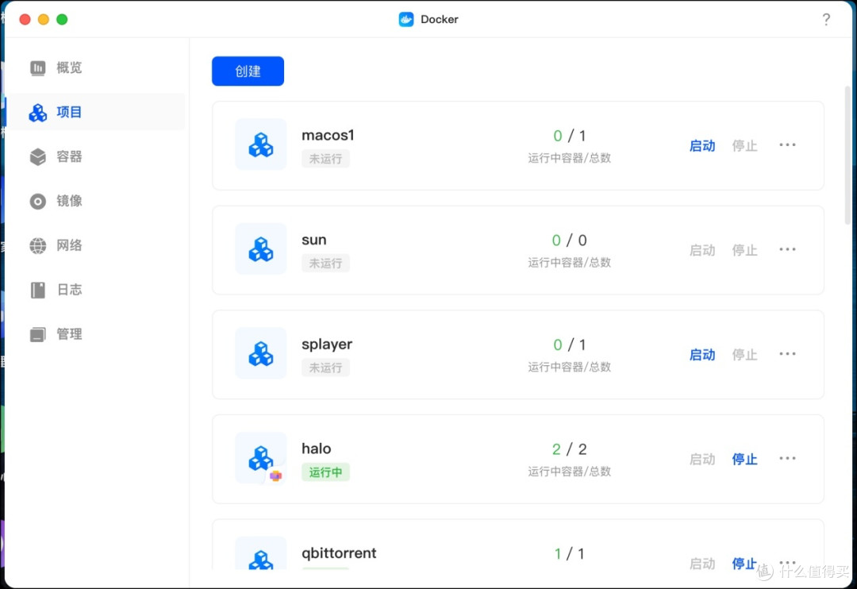
Task: Click the 0 / 0 container count
Action: click(x=569, y=240)
